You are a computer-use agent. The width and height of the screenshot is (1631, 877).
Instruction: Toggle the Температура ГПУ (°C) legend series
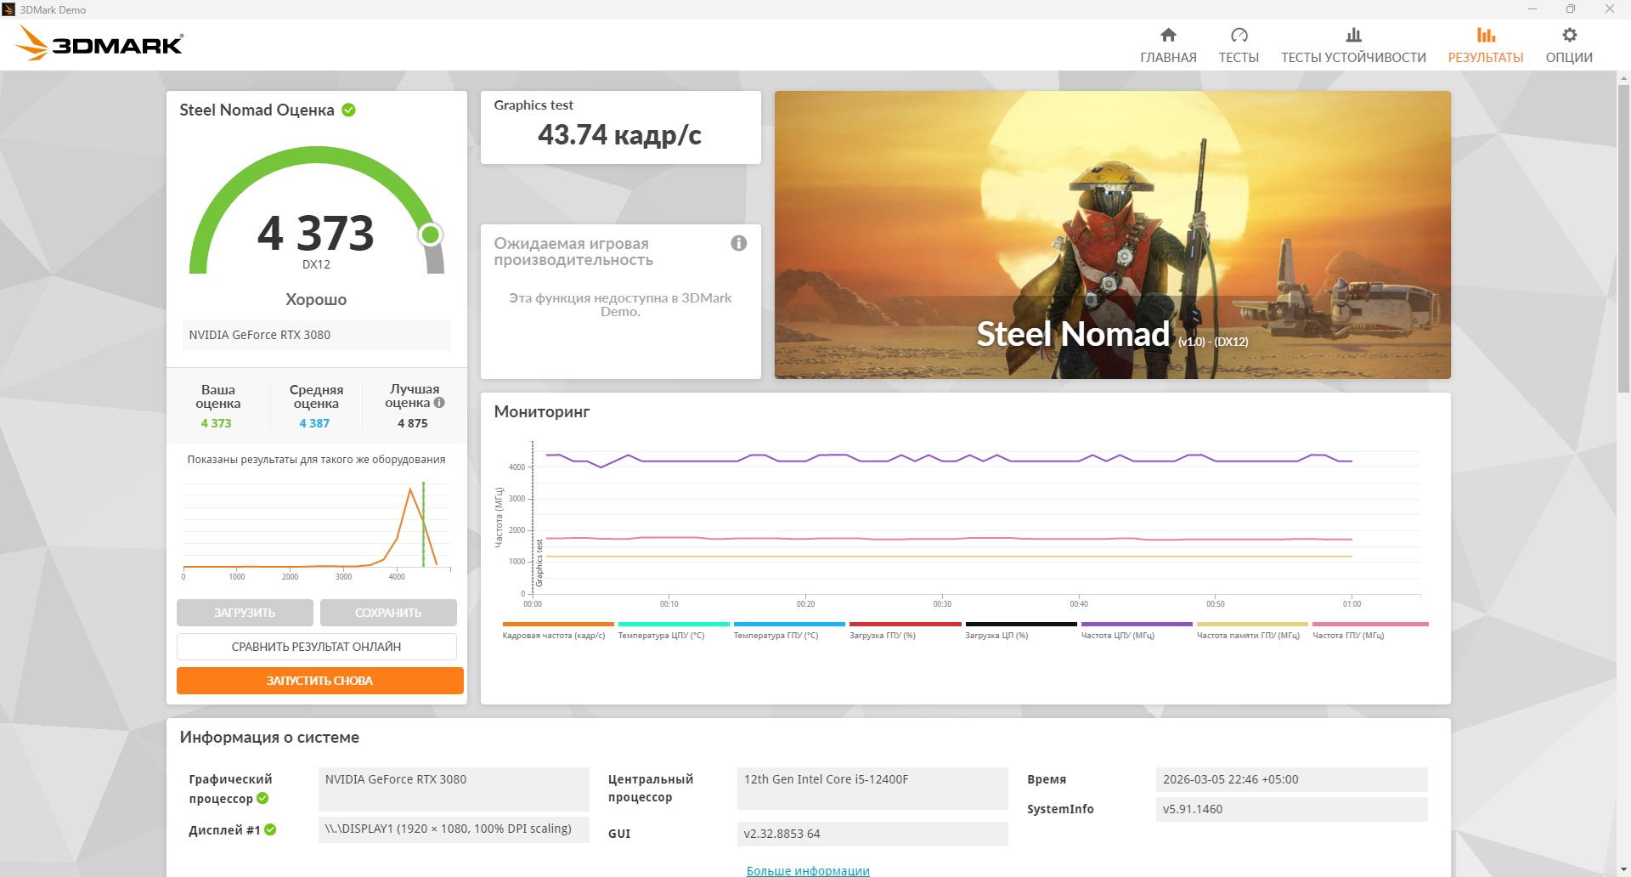click(789, 631)
